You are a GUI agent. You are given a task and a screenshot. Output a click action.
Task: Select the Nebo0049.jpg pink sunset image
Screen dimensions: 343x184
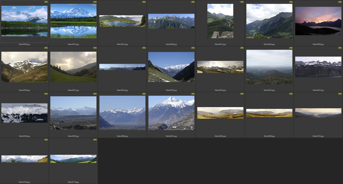[x=318, y=21]
